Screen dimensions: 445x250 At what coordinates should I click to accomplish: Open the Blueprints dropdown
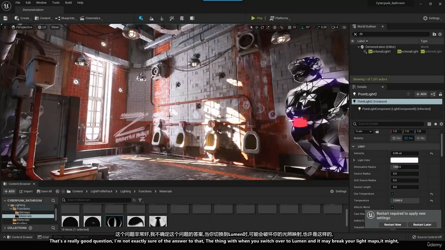pyautogui.click(x=65, y=18)
